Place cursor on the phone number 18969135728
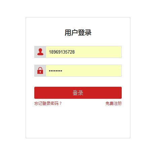Image resolution: width=156 pixels, height=142 pixels. 62,52
